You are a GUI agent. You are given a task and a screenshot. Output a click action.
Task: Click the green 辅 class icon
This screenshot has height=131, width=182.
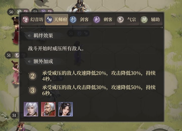click(x=144, y=20)
